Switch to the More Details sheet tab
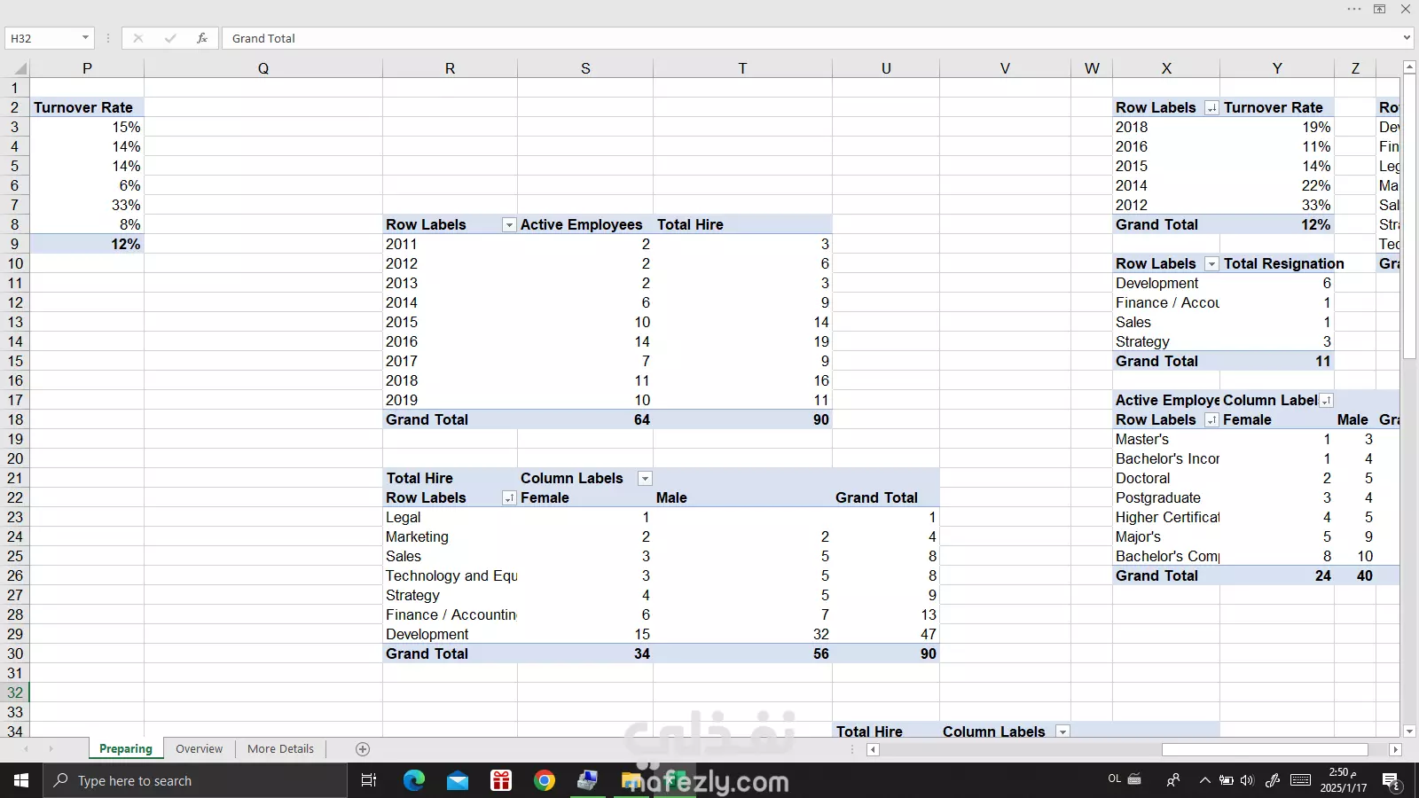The height and width of the screenshot is (798, 1419). click(x=280, y=749)
